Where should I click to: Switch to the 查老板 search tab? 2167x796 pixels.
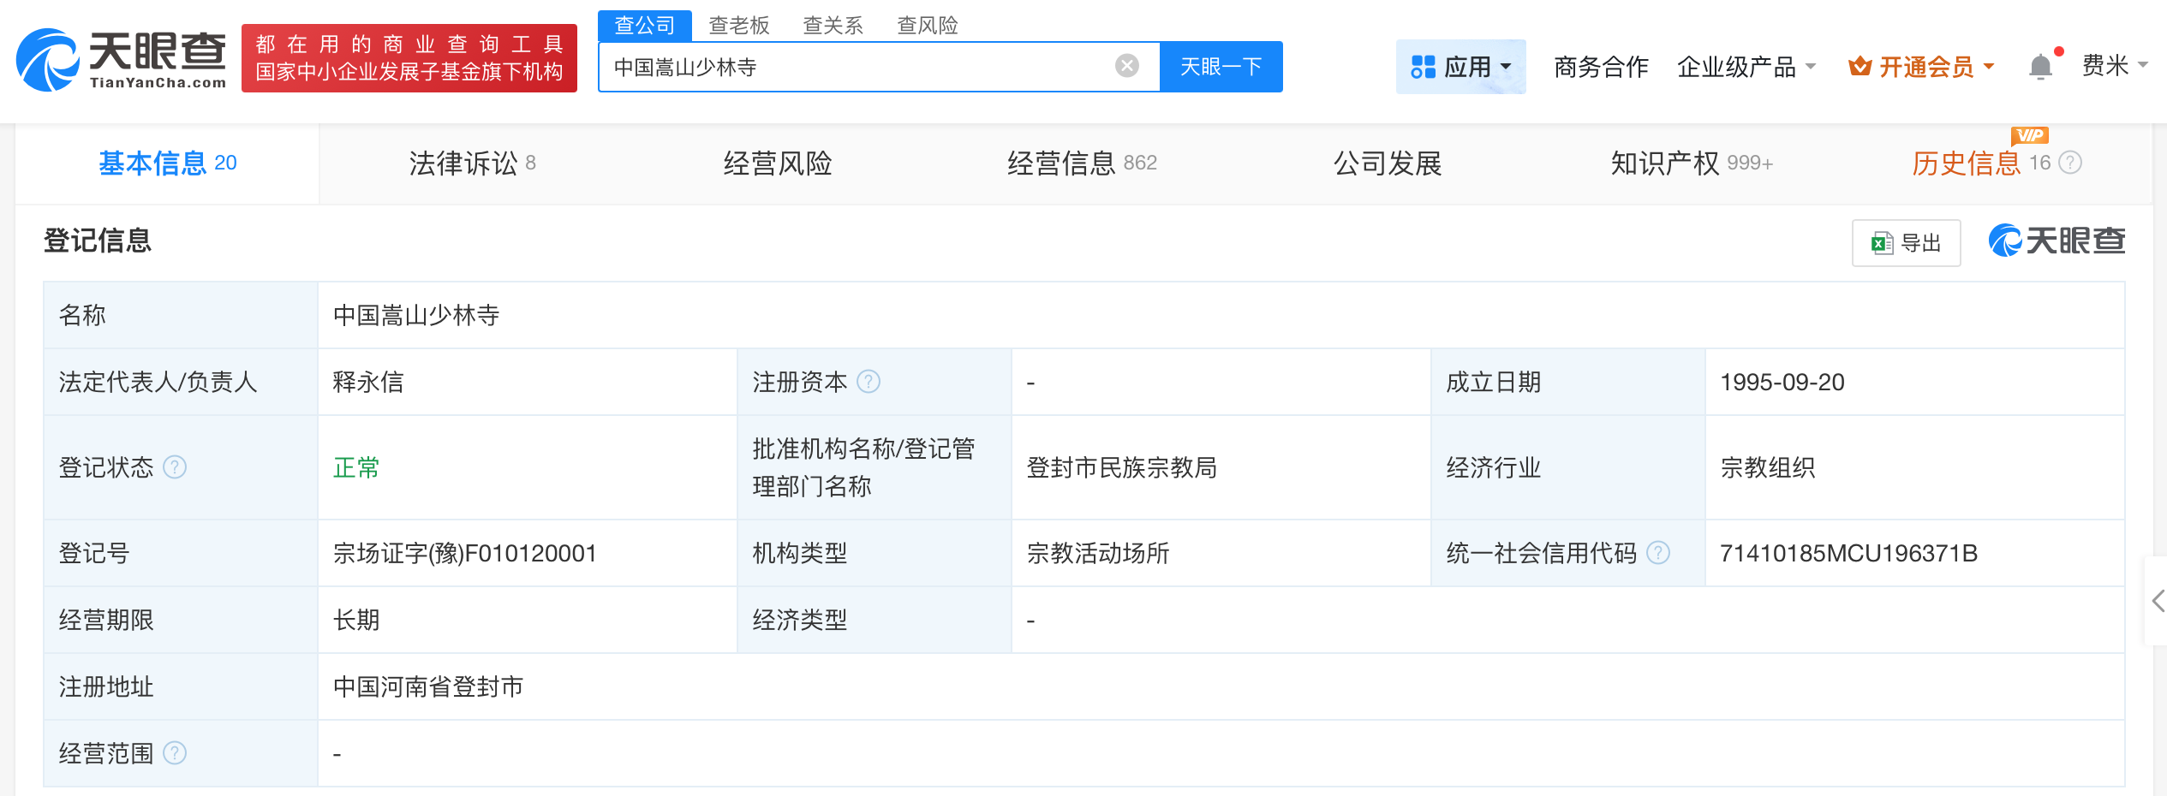739,25
